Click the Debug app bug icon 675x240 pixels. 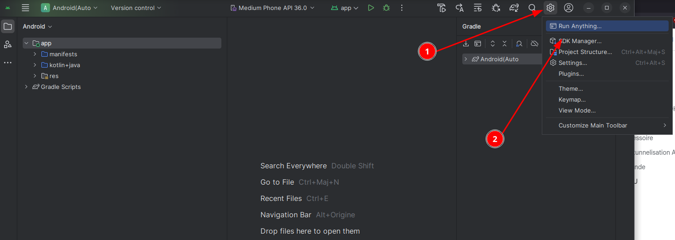click(386, 8)
